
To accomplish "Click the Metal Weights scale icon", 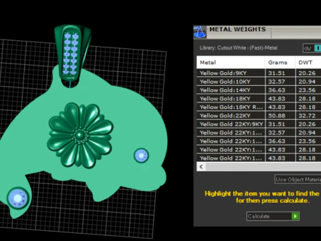I will click(200, 32).
